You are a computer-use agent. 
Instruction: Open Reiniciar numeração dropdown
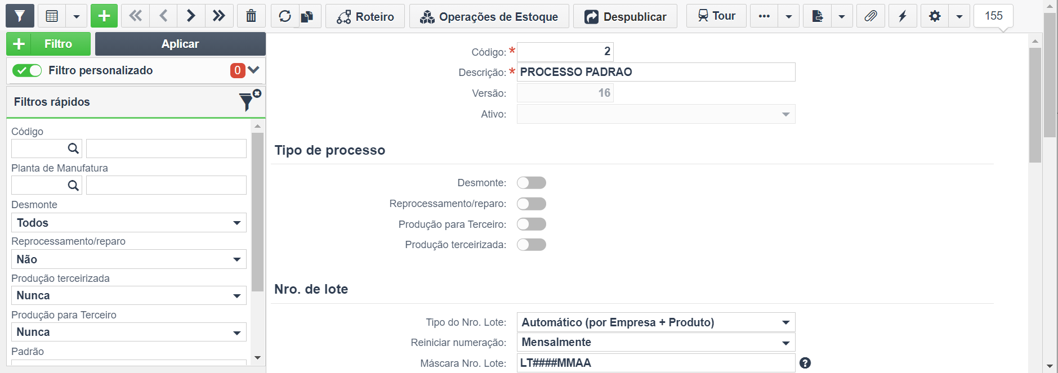point(656,343)
